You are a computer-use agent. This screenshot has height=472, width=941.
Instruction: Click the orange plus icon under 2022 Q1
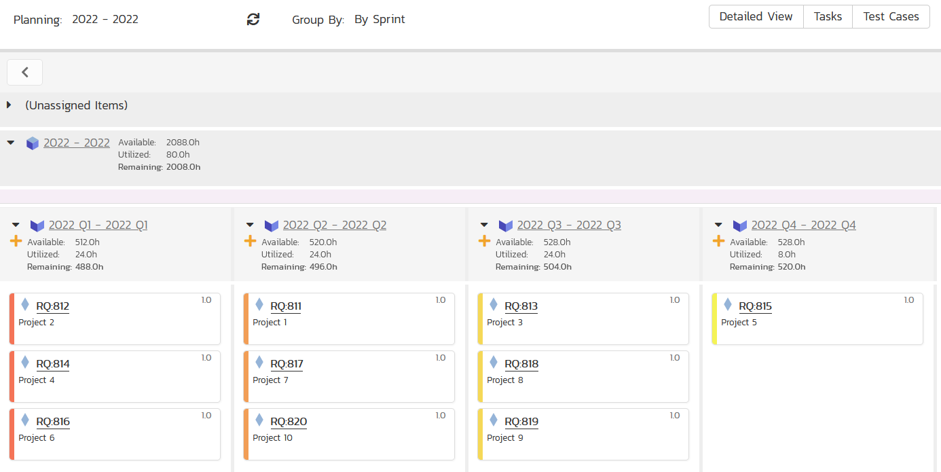(16, 241)
